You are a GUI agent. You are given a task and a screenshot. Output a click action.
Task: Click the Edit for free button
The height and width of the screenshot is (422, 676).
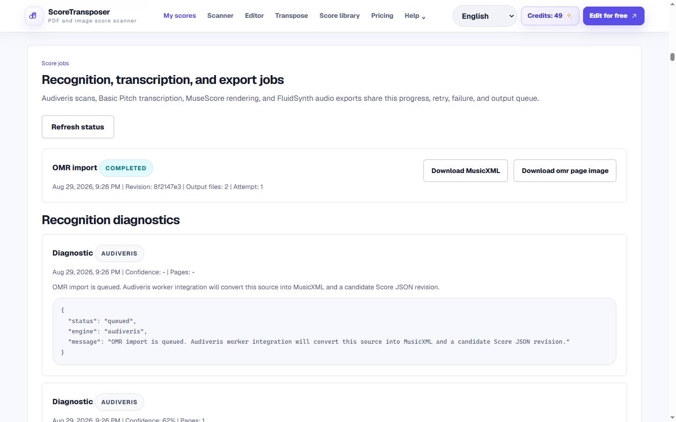[x=614, y=16]
